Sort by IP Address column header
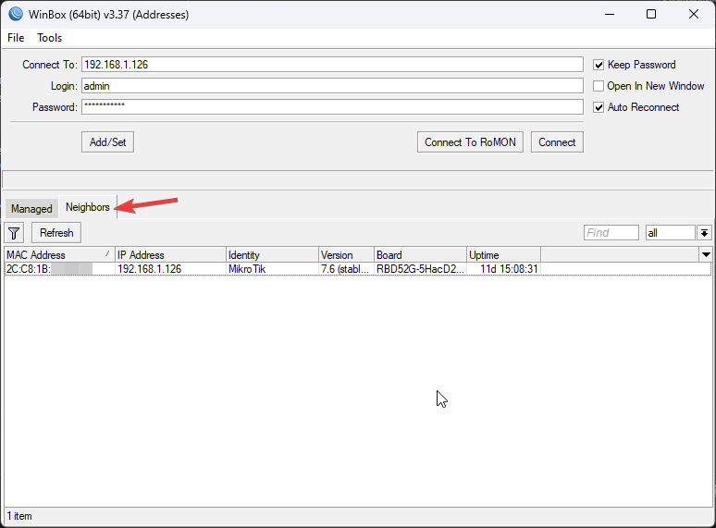 coord(170,254)
